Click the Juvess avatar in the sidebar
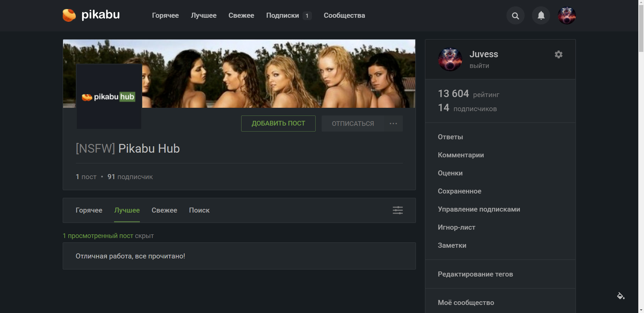Viewport: 644px width, 313px height. (450, 59)
